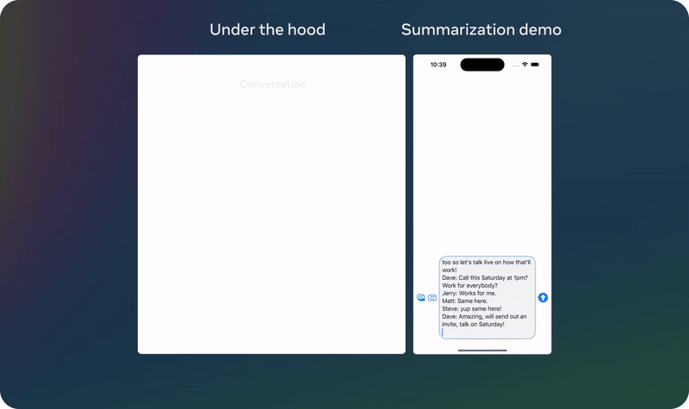Tap the Dynamic Island pill
This screenshot has width=689, height=409.
click(x=482, y=65)
